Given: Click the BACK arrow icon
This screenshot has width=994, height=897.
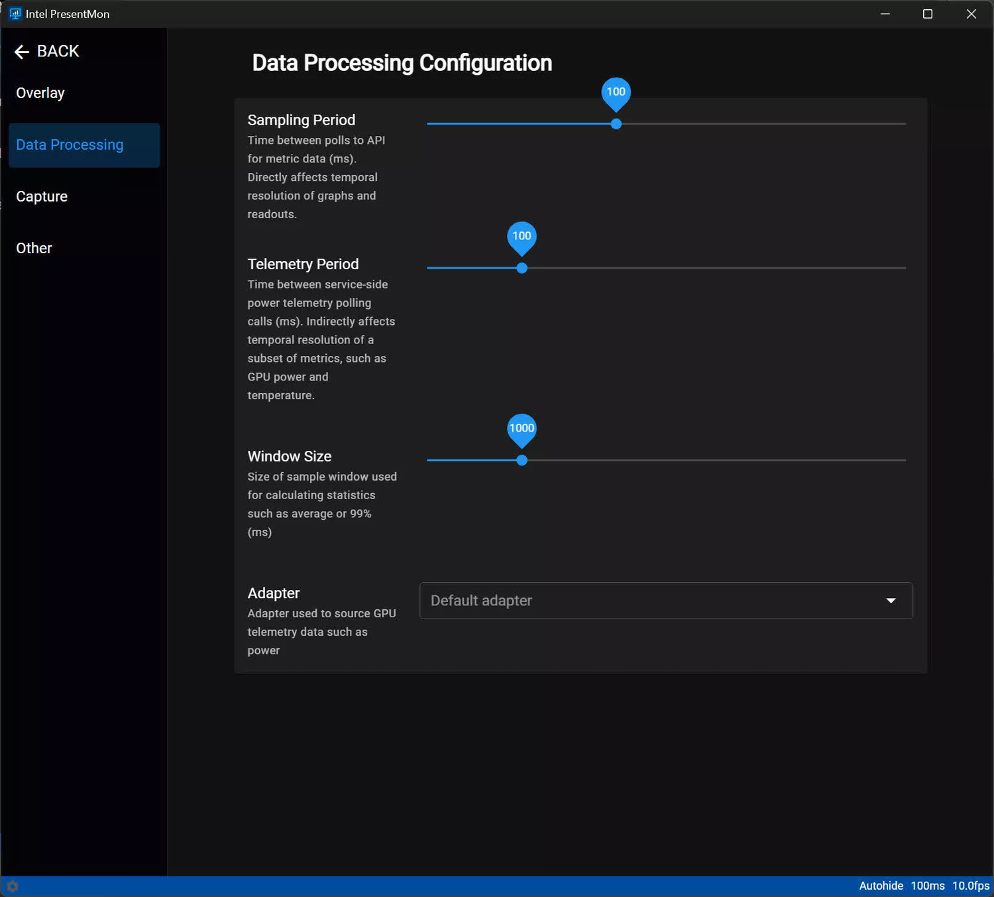Looking at the screenshot, I should [22, 52].
